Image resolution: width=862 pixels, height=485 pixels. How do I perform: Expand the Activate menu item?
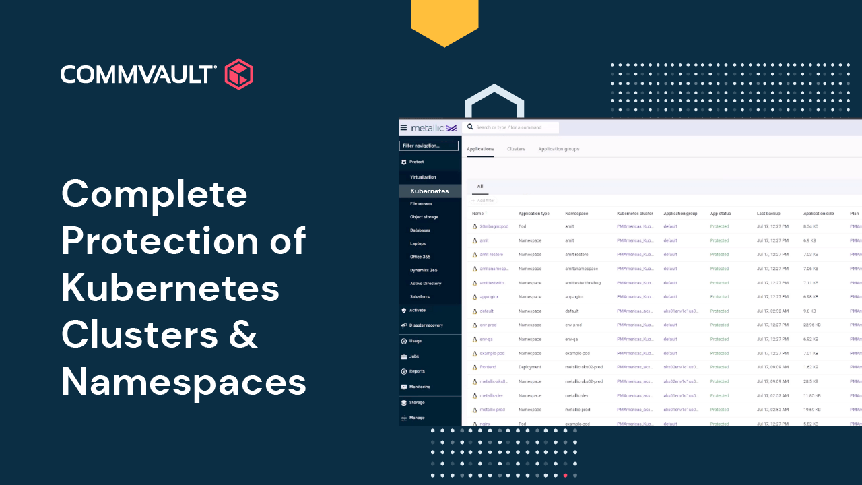(418, 311)
